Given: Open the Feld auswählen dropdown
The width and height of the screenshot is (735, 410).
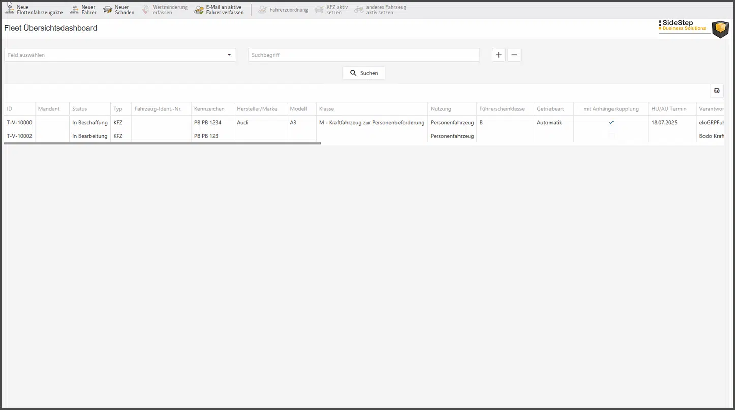Looking at the screenshot, I should [x=120, y=55].
